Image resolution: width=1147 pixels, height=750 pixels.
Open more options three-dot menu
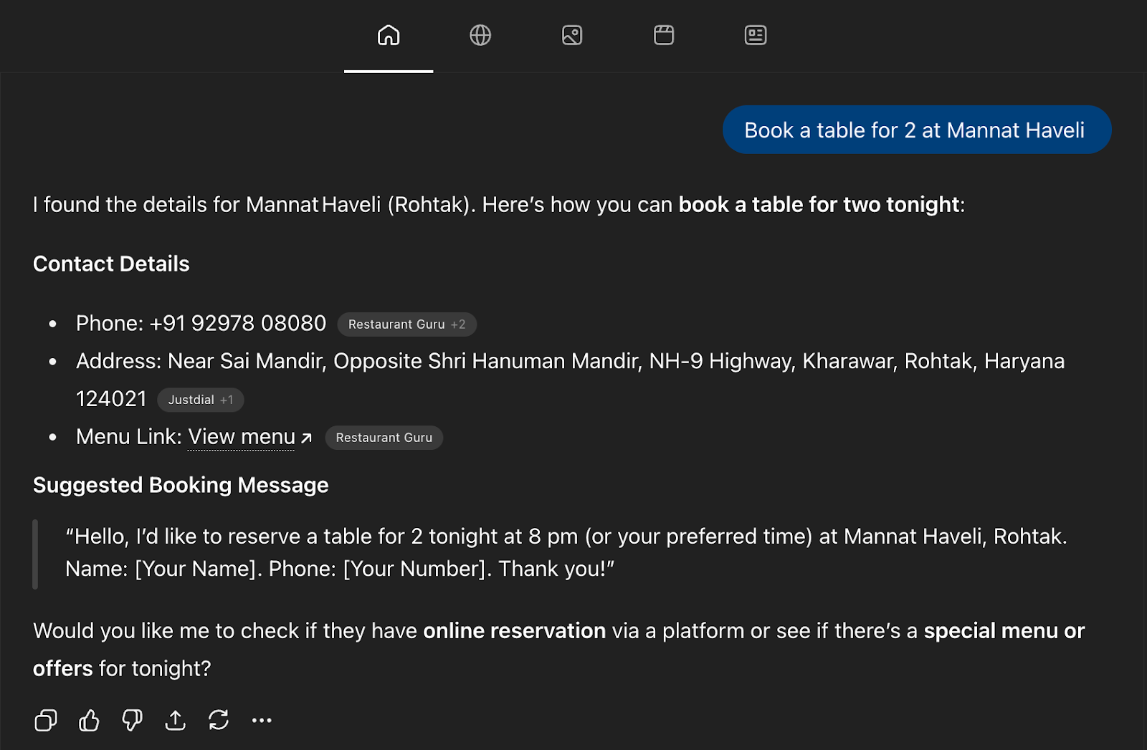[262, 720]
